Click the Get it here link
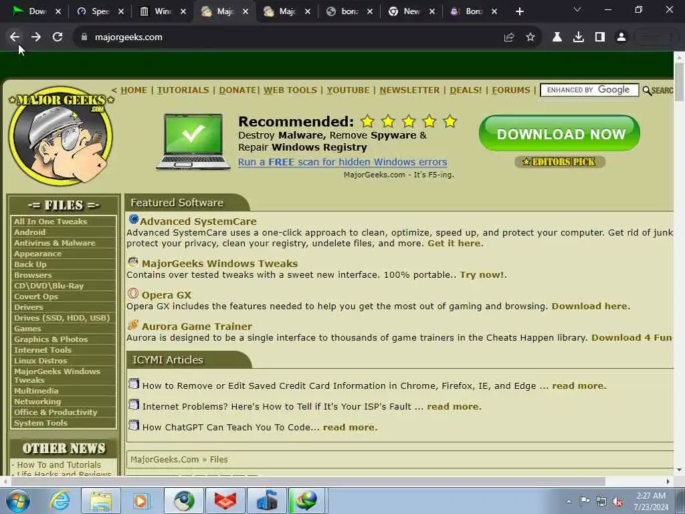Screen dimensions: 685x514 (454, 244)
